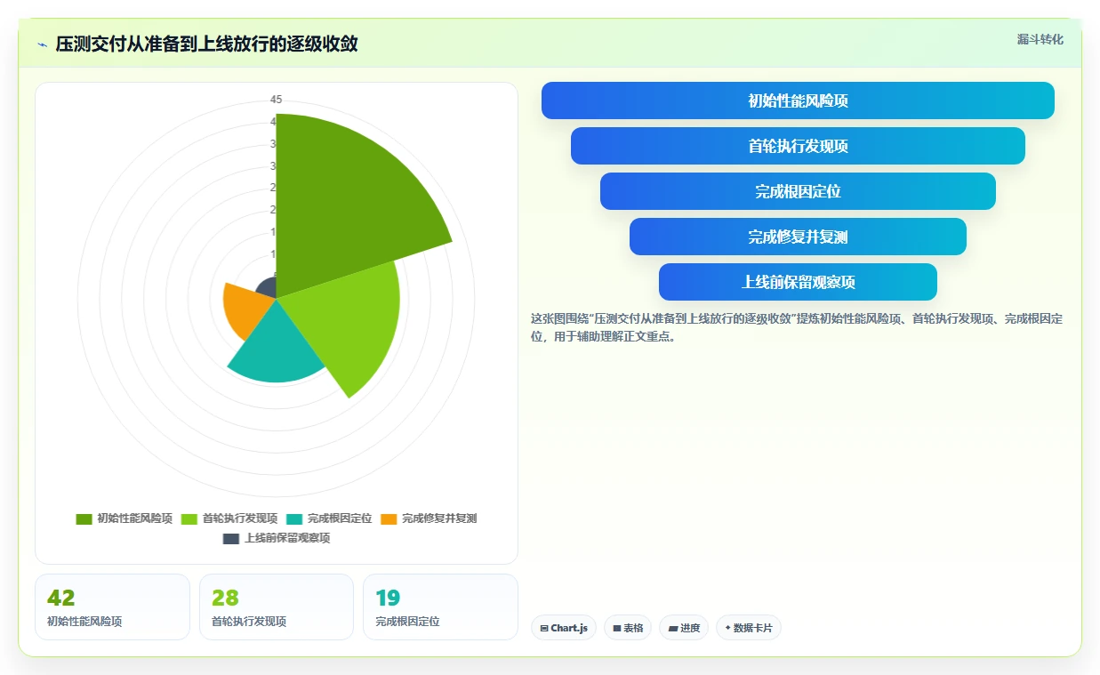Select the 上线前保留观察项 funnel bar
The image size is (1100, 675).
[x=798, y=282]
